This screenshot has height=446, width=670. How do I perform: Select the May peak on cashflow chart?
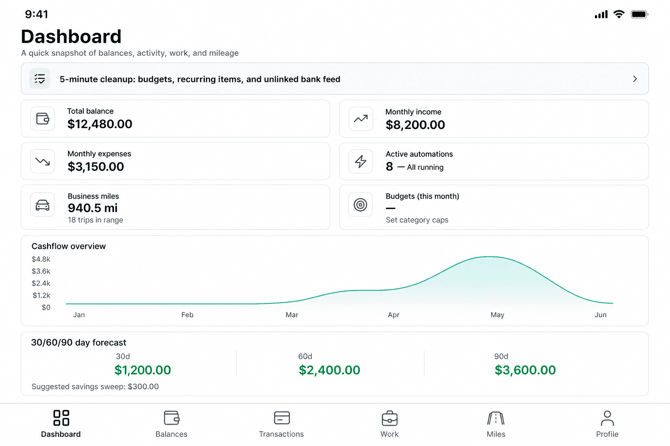490,257
